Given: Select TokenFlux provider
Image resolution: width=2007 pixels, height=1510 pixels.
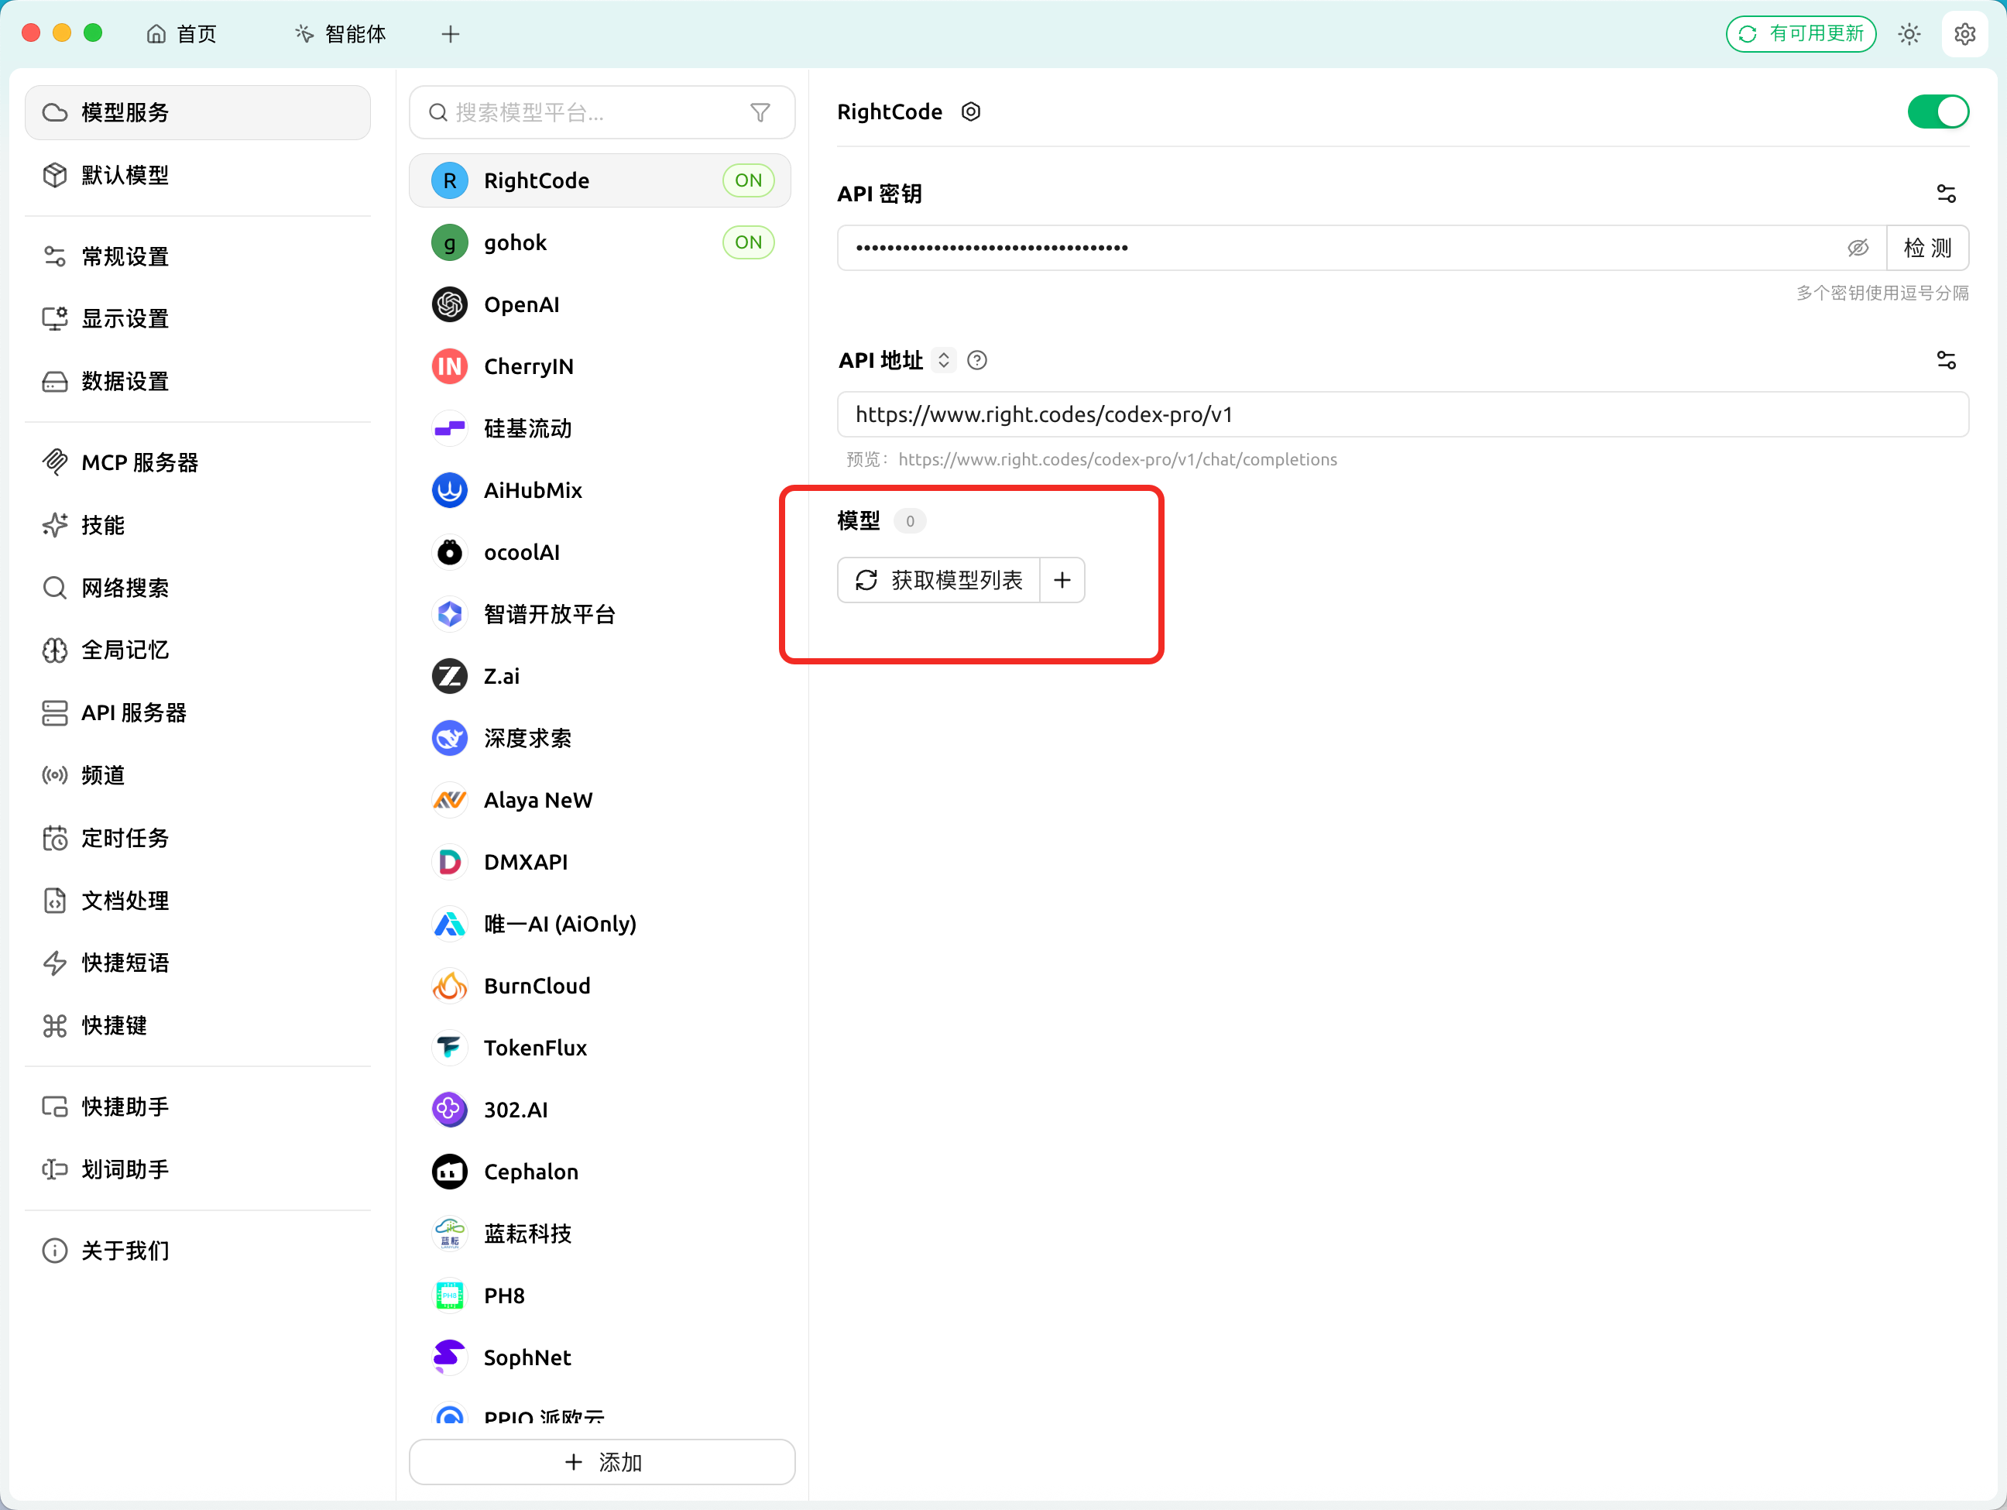Looking at the screenshot, I should click(601, 1048).
